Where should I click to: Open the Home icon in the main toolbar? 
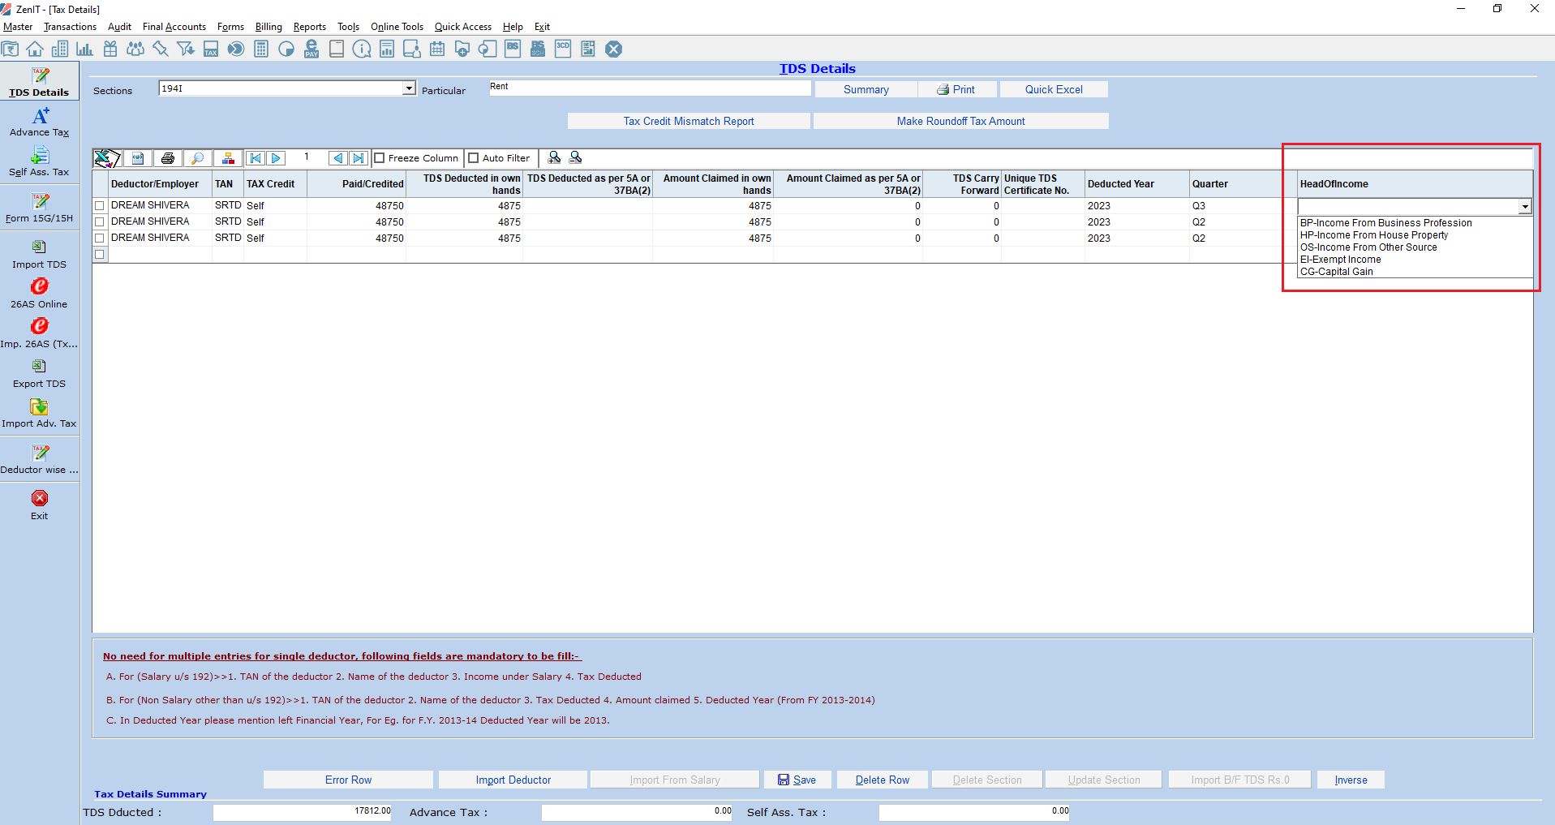(35, 49)
